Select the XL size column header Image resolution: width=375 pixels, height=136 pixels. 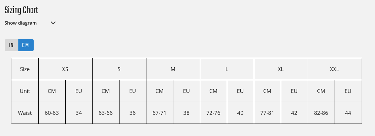pos(281,69)
